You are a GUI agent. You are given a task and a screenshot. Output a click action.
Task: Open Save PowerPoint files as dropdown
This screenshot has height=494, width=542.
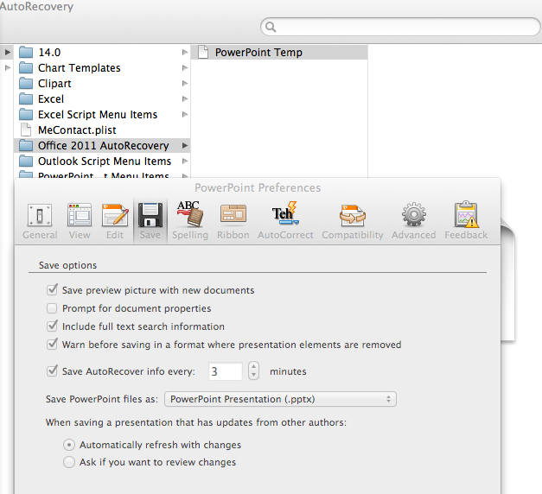280,399
